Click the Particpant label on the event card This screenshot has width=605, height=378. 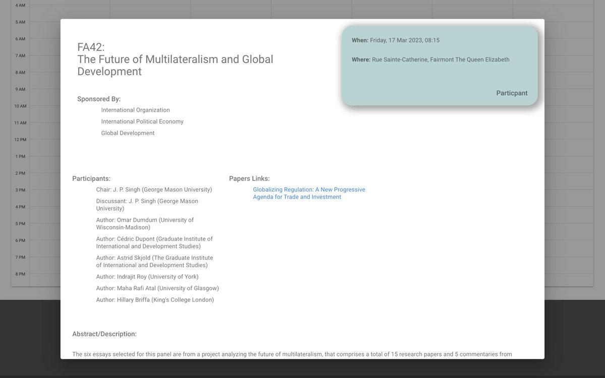pyautogui.click(x=512, y=93)
